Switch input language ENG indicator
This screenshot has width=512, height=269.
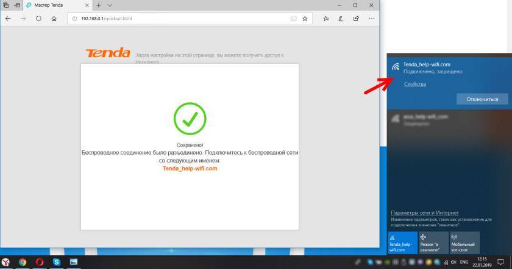click(x=464, y=262)
